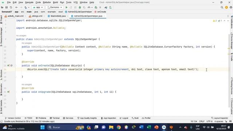The image size is (233, 131).
Task: Click the account avatar icon top right
Action: pyautogui.click(x=231, y=7)
